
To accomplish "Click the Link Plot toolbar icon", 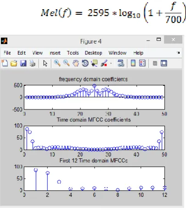I will click(121, 63).
